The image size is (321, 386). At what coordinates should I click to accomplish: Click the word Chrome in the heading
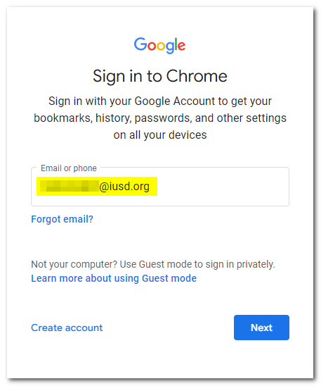tap(197, 76)
